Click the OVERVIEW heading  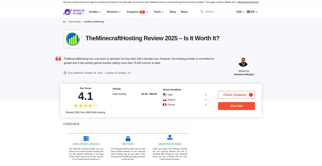(71, 124)
